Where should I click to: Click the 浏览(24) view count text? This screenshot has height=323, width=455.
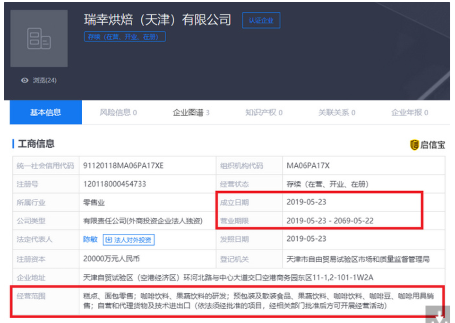point(45,80)
